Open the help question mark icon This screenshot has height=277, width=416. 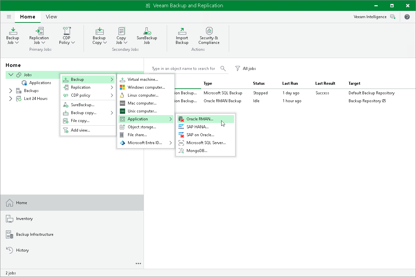[407, 17]
